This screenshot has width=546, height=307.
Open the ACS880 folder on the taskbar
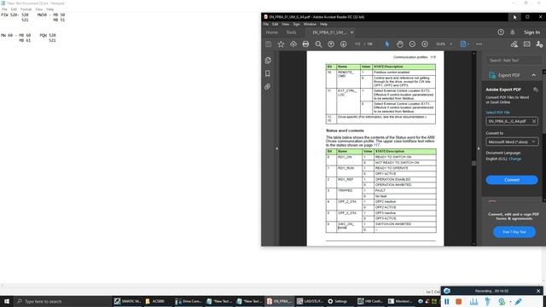pyautogui.click(x=155, y=301)
